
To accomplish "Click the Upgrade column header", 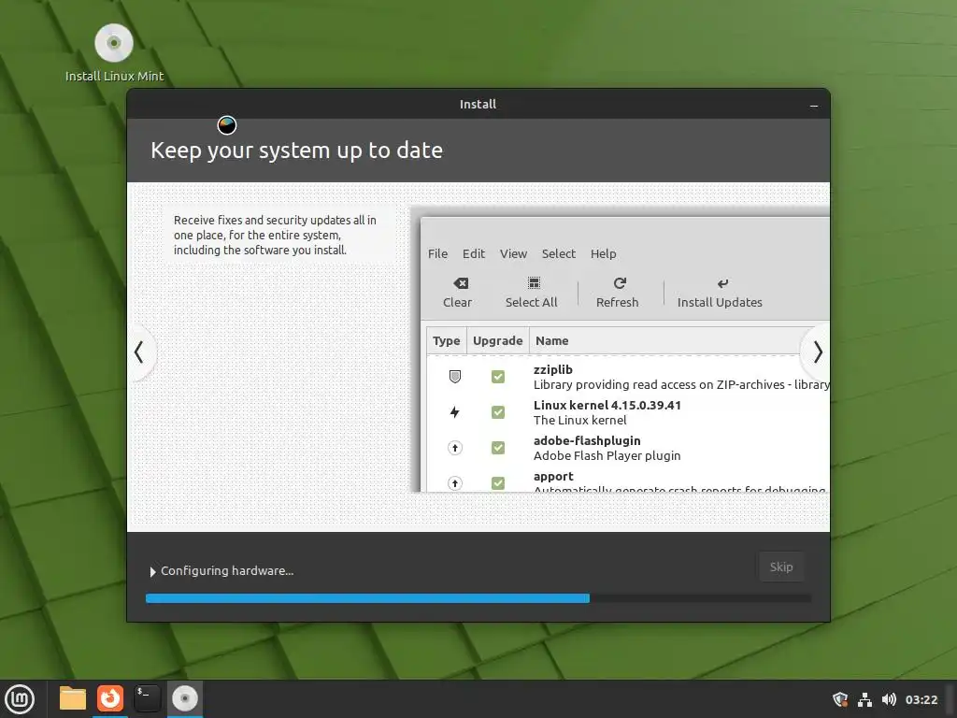I will (x=497, y=340).
